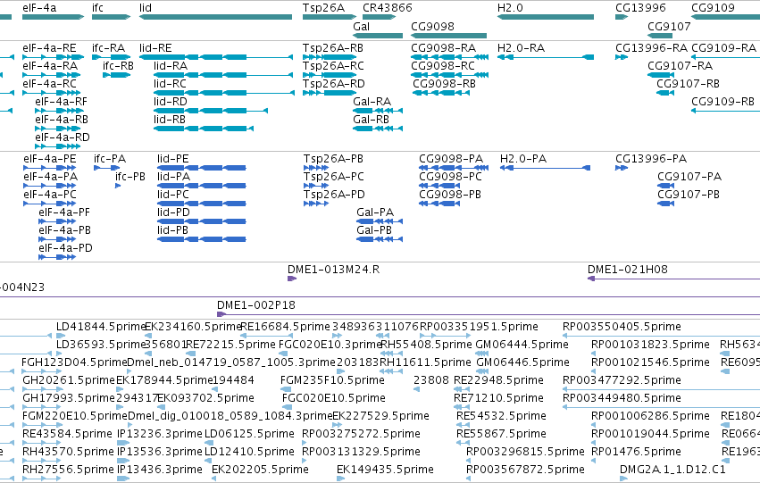
Task: Select the lid-PE protein label
Action: tap(173, 159)
